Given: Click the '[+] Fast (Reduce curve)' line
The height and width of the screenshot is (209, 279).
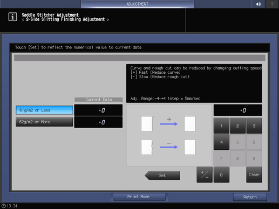Looking at the screenshot, I should pyautogui.click(x=155, y=73).
